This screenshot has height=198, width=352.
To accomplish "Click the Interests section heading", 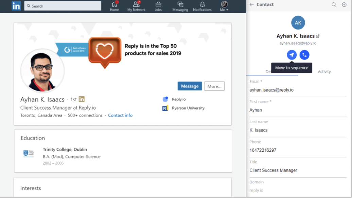I will 31,188.
